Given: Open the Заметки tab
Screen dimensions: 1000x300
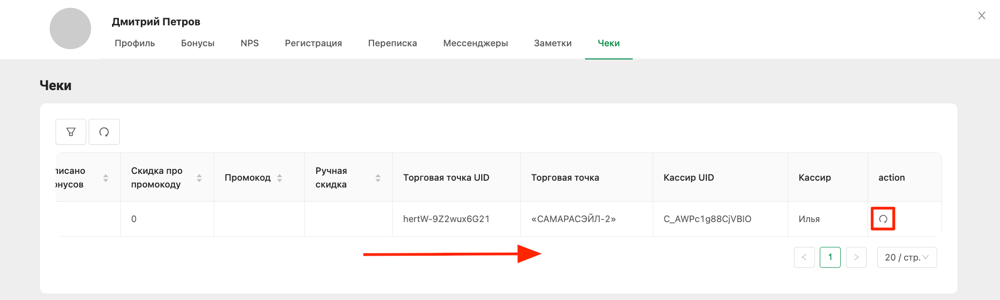Looking at the screenshot, I should (553, 43).
